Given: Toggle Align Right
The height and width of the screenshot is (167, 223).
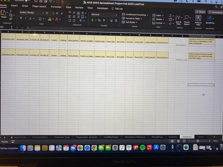Looking at the screenshot, I should pos(78,17).
